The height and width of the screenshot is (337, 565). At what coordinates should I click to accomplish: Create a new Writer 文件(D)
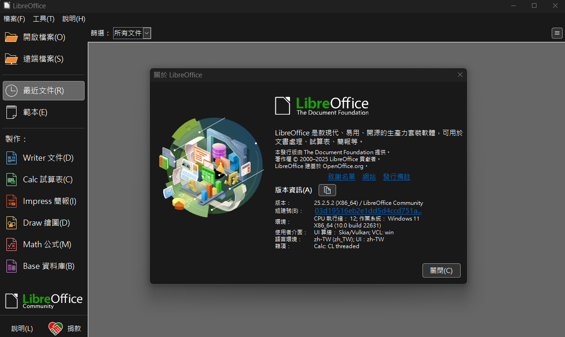click(44, 158)
